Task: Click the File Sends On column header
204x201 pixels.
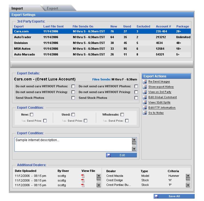Action: click(83, 26)
